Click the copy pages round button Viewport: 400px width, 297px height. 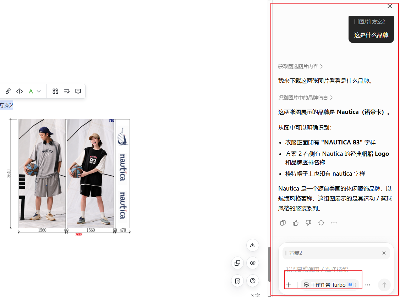237,263
